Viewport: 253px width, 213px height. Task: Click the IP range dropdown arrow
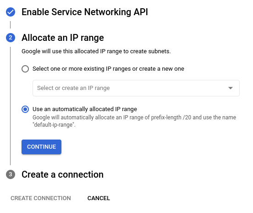point(231,88)
